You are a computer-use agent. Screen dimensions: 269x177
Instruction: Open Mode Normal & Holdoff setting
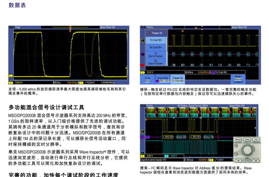pyautogui.click(x=238, y=79)
